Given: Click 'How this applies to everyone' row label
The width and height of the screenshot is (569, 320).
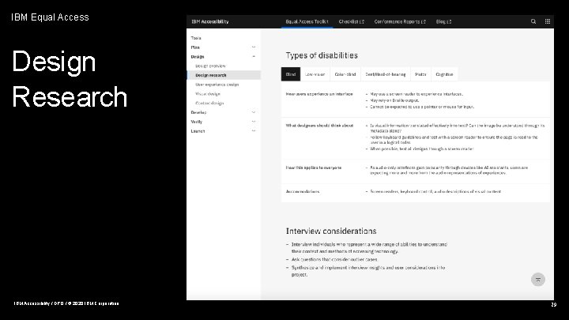Looking at the screenshot, I should pos(314,168).
